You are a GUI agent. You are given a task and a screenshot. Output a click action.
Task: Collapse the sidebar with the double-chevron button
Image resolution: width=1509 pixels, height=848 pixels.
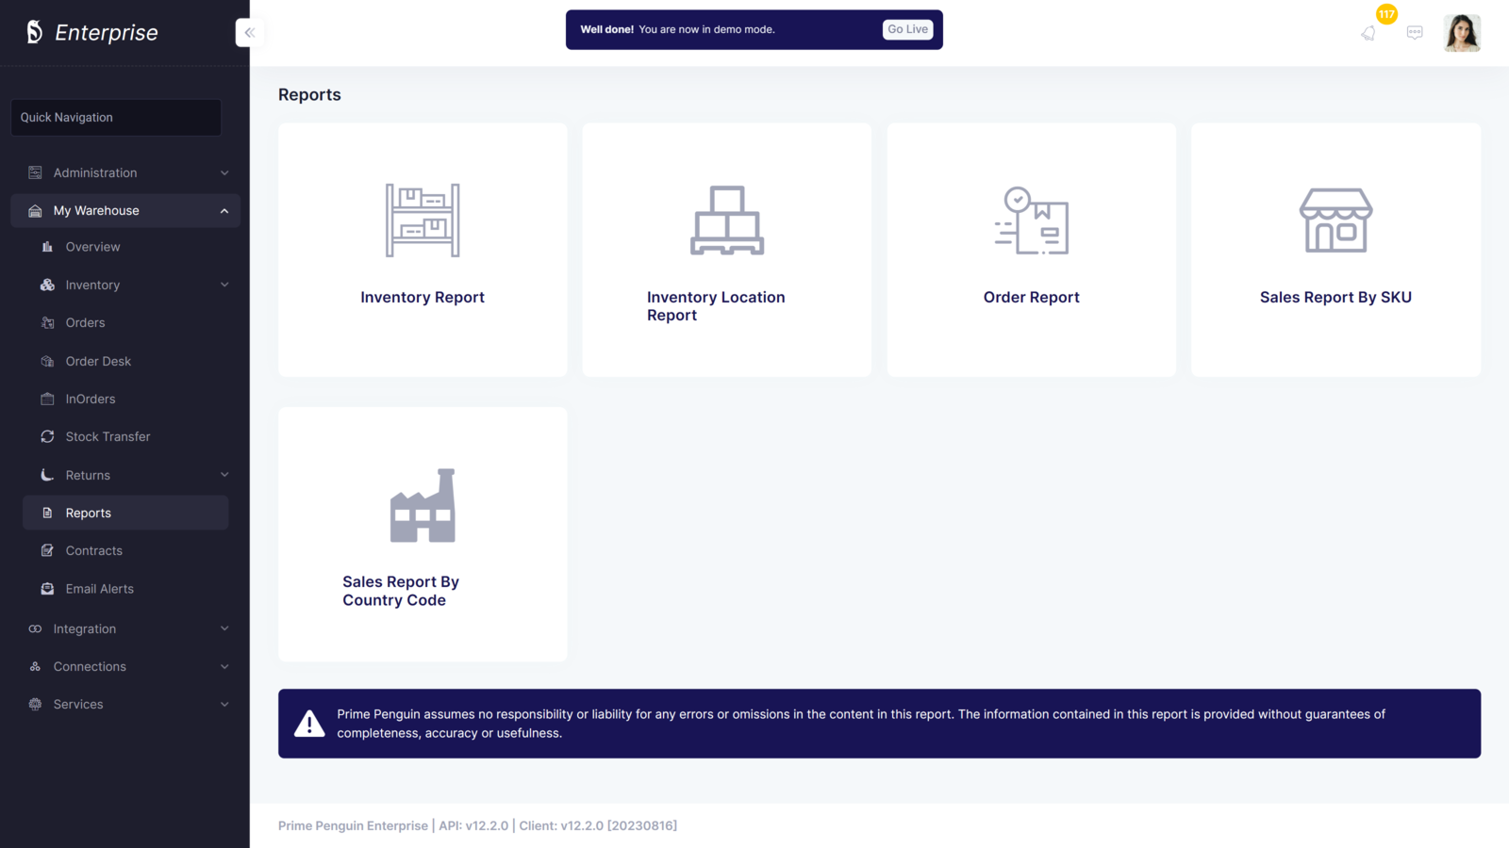coord(250,32)
